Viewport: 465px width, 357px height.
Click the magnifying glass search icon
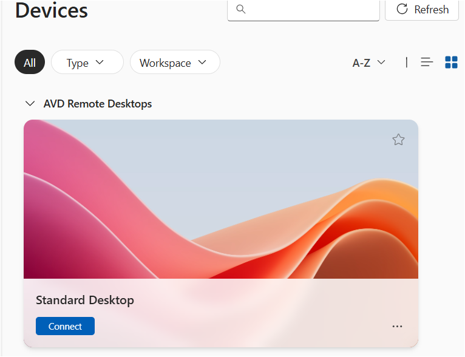point(241,8)
